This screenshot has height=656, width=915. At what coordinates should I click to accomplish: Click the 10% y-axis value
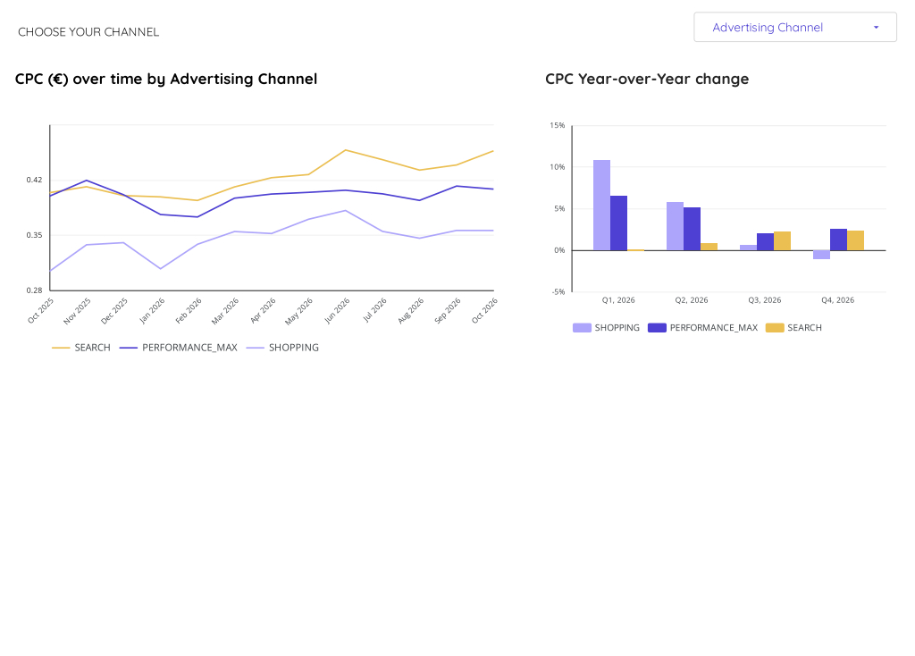[558, 167]
